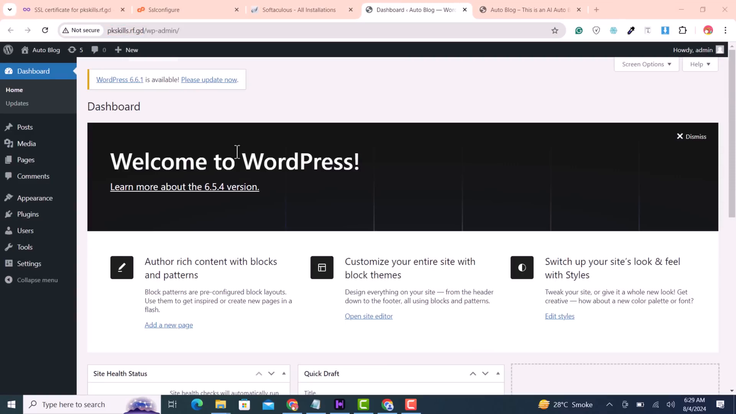This screenshot has height=414, width=736.
Task: Click the Windows taskbar search box
Action: tap(92, 404)
